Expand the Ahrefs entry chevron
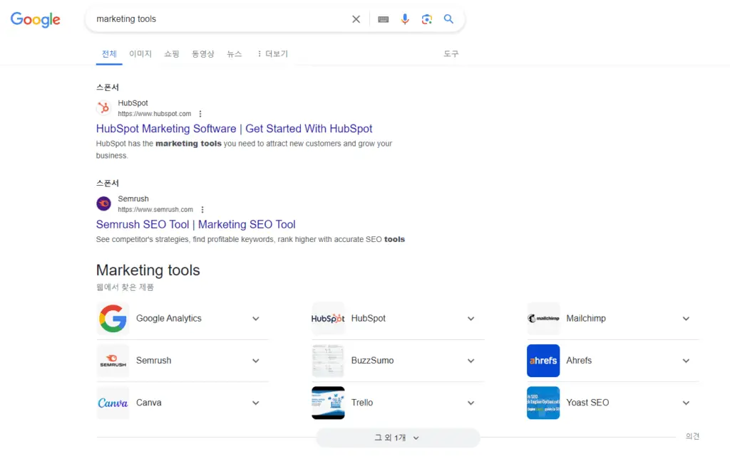730x456 pixels. pyautogui.click(x=686, y=361)
